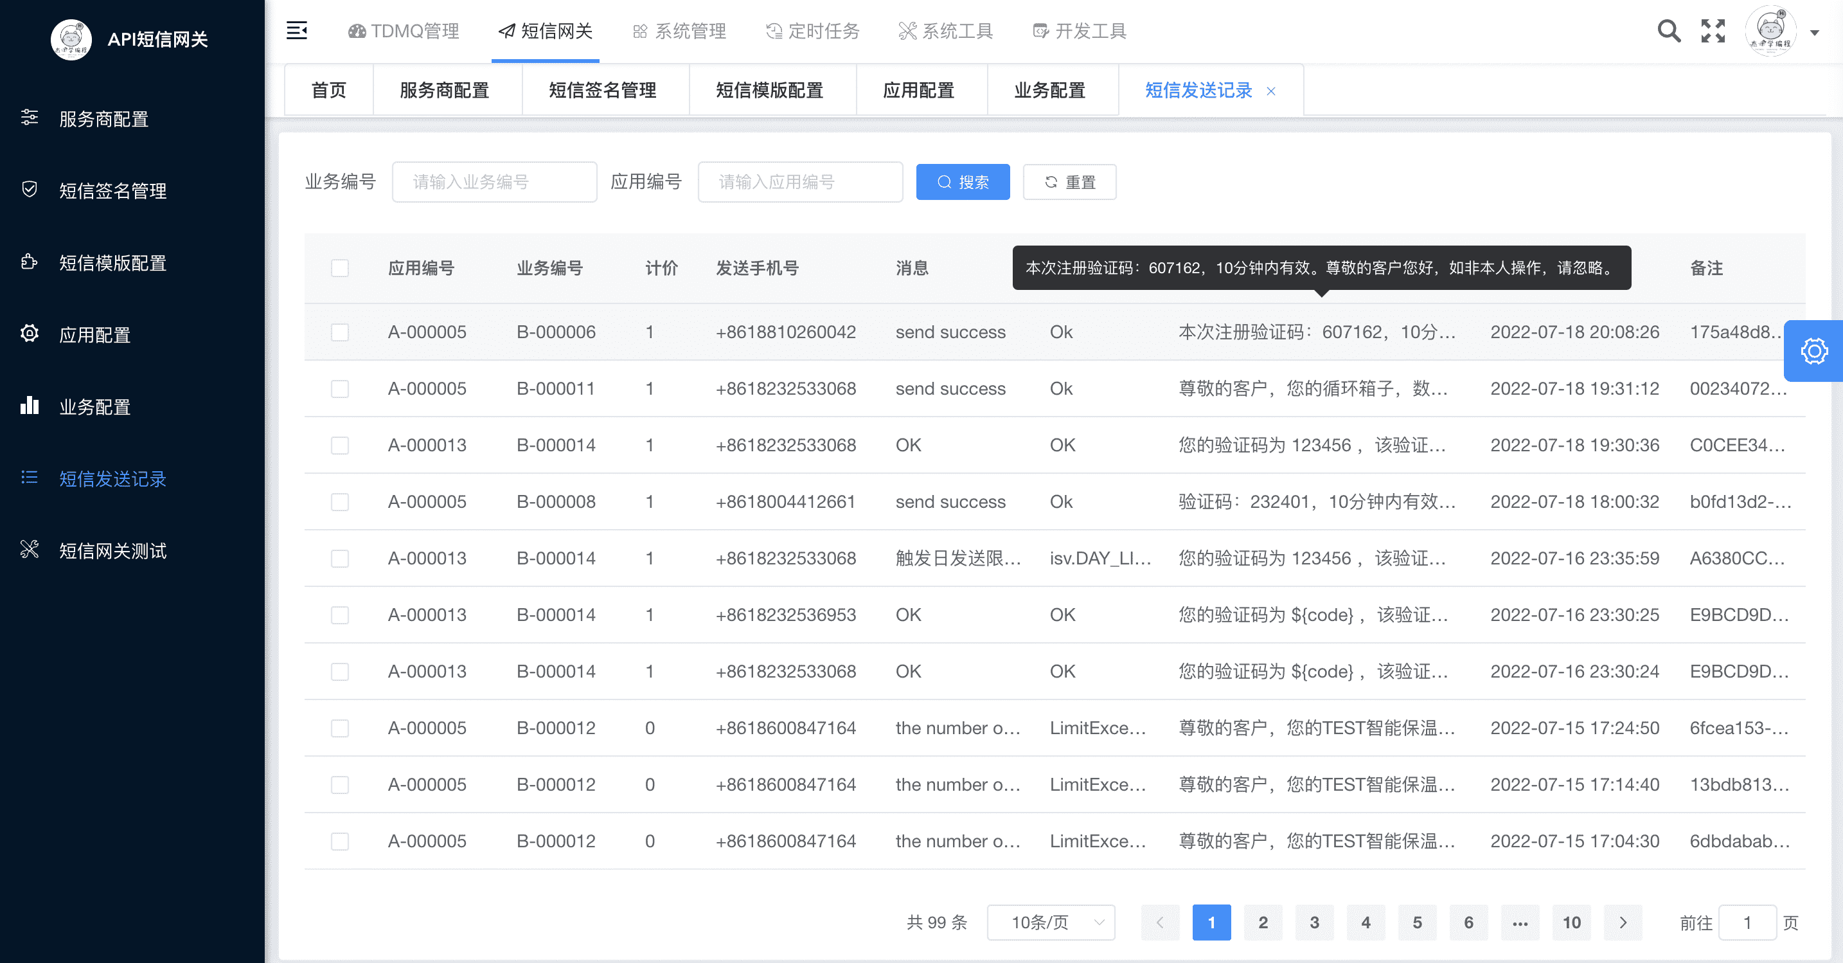Close the 短信发送记录 tab
Screen dimensions: 1843x963
(x=1271, y=91)
